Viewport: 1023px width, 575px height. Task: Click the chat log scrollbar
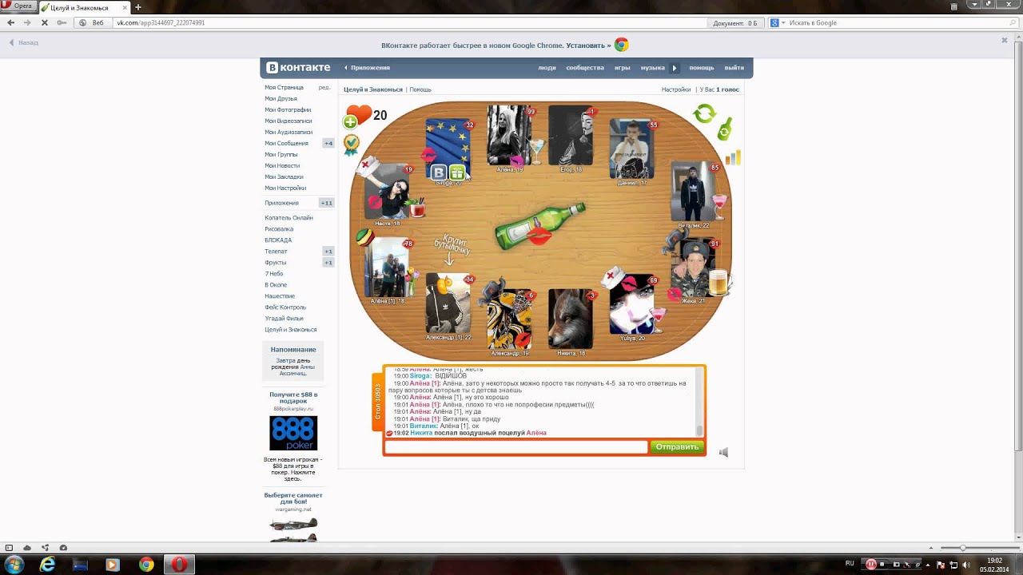pos(699,402)
